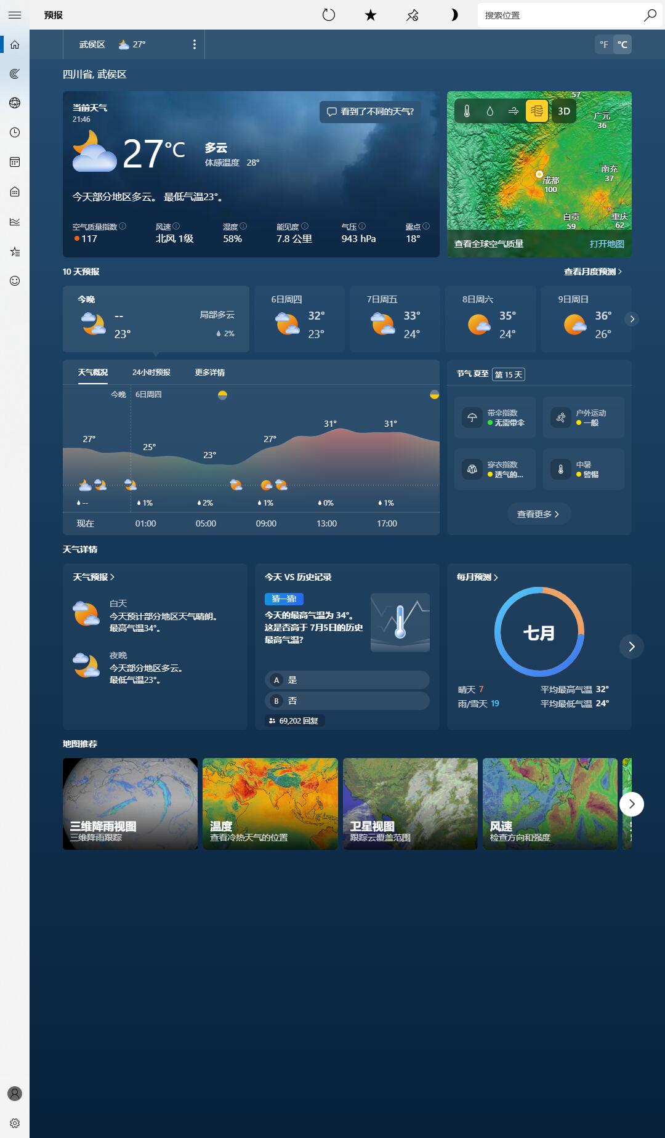This screenshot has height=1138, width=665.
Task: Select the temperature map layer icon
Action: (467, 111)
